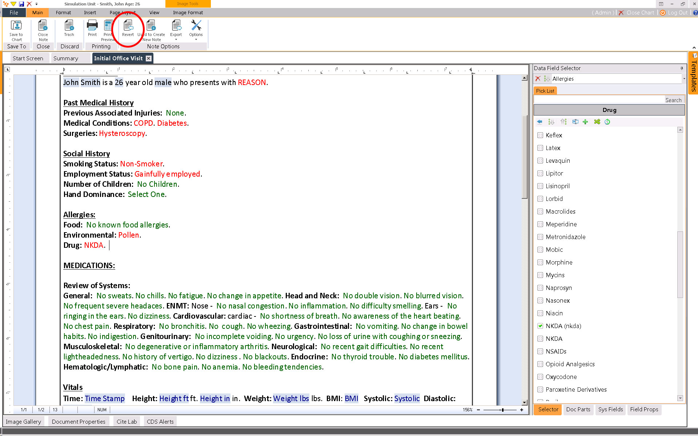The height and width of the screenshot is (436, 698).
Task: Check the Morphine checkbox
Action: [540, 262]
